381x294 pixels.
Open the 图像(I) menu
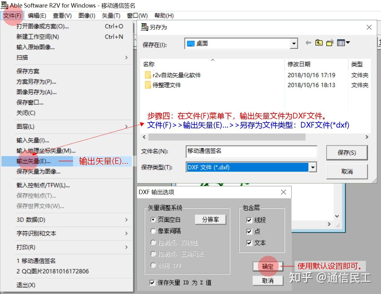point(87,15)
